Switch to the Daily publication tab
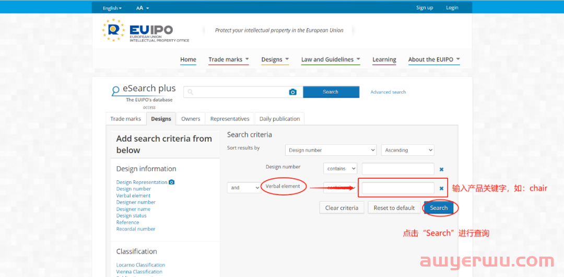The width and height of the screenshot is (564, 277). [279, 119]
